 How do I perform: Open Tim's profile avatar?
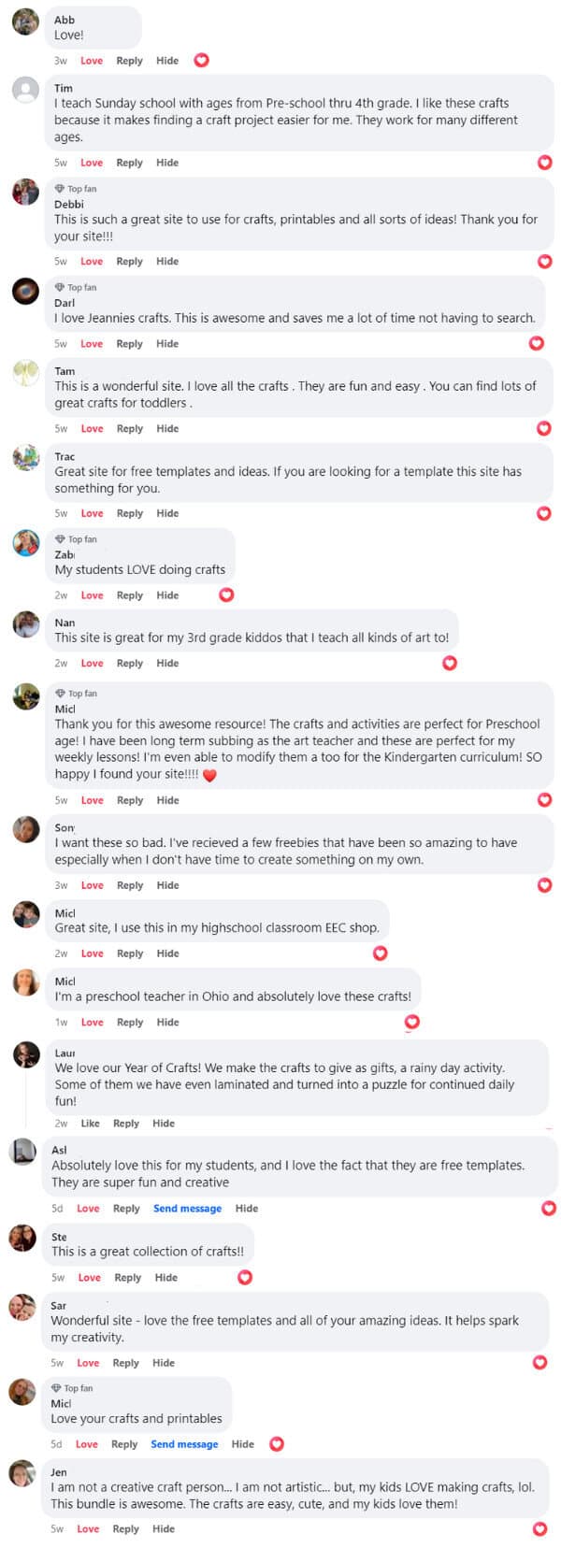(x=25, y=90)
